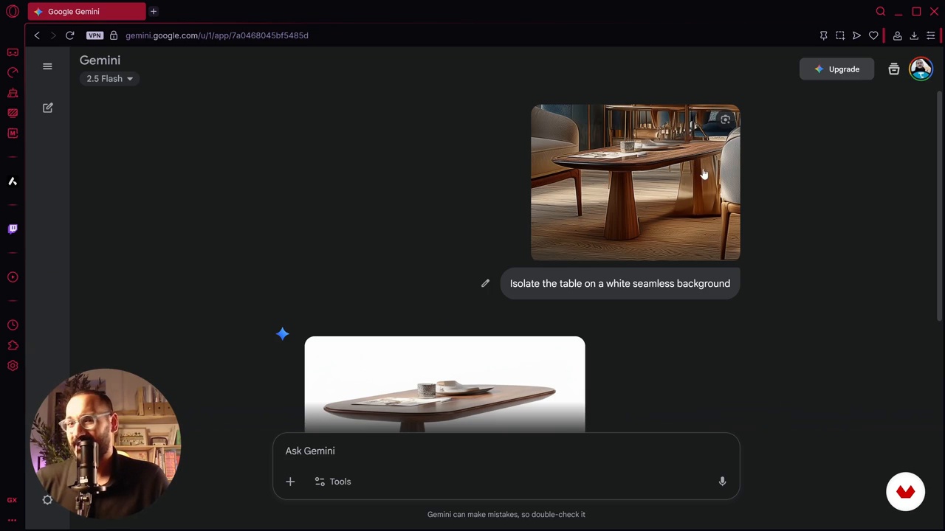Click the image lens icon on uploaded photo
The width and height of the screenshot is (945, 531).
725,119
